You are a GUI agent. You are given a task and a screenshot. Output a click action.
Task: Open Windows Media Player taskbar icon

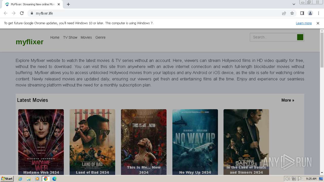coord(37,179)
